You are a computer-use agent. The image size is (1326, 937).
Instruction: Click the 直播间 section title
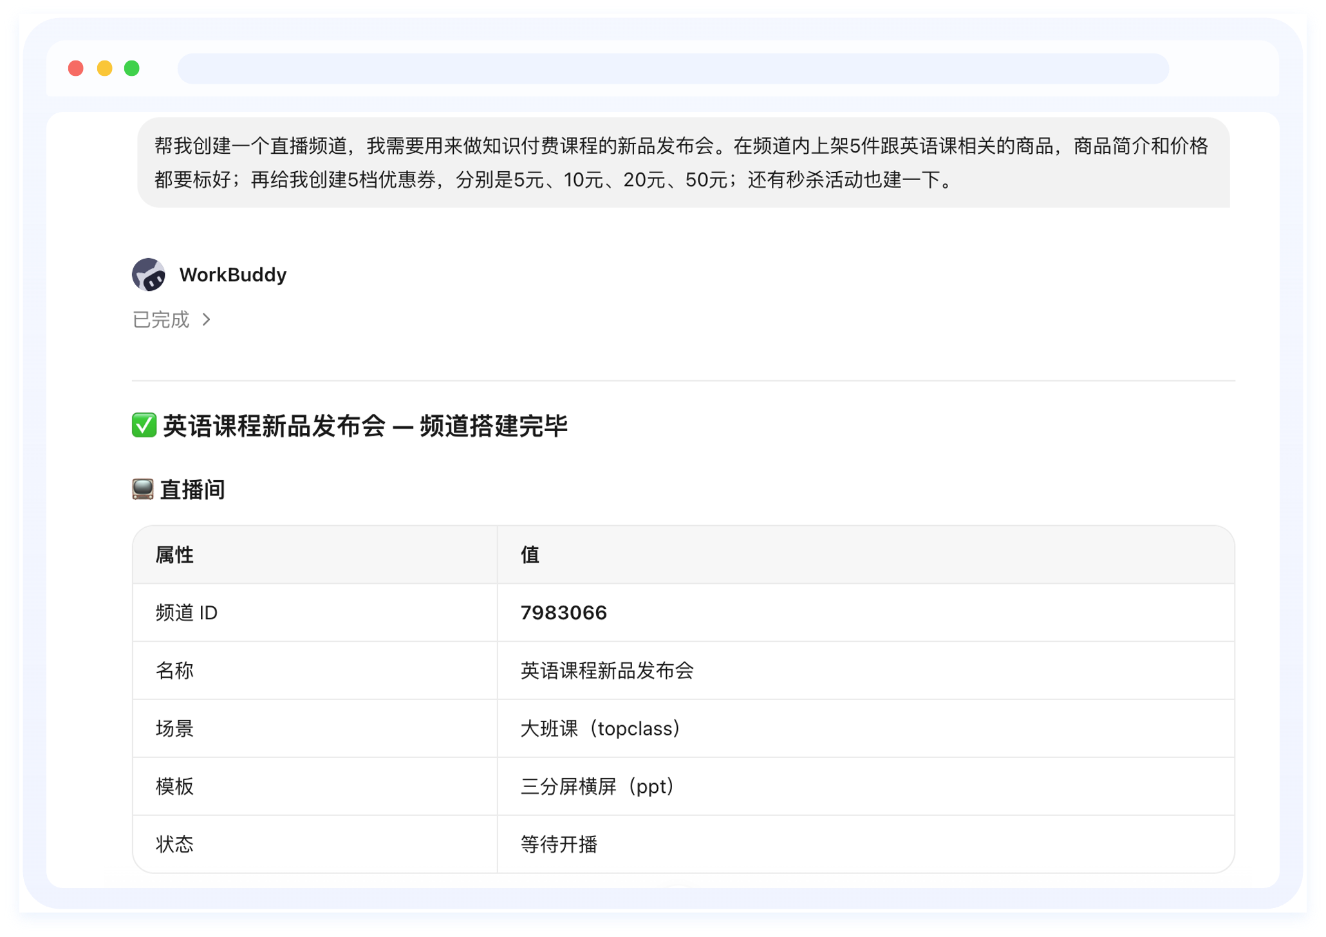pos(192,490)
